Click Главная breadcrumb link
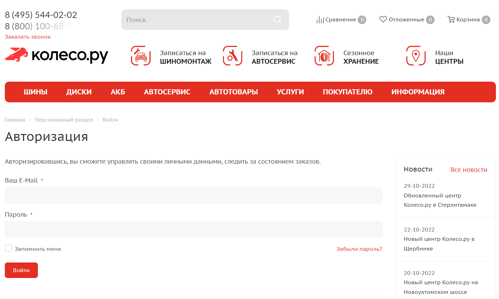The image size is (499, 299). 15,120
